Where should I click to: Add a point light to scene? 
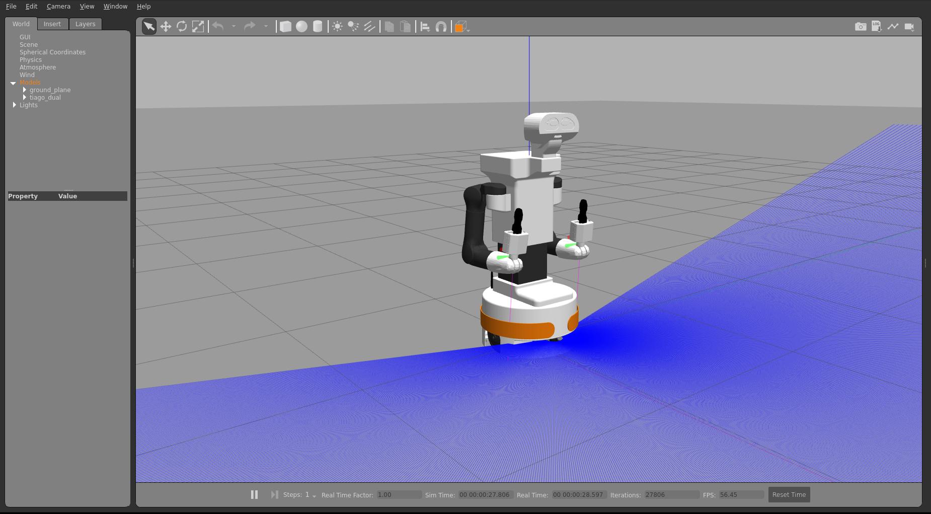click(x=337, y=27)
